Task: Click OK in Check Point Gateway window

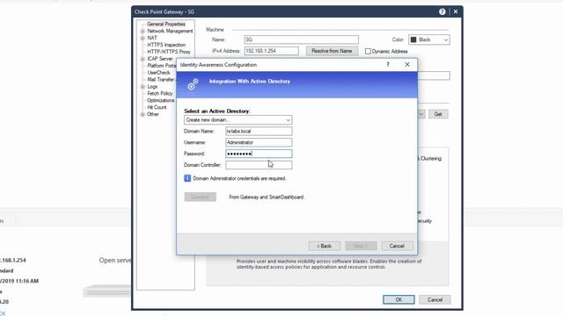Action: click(398, 299)
